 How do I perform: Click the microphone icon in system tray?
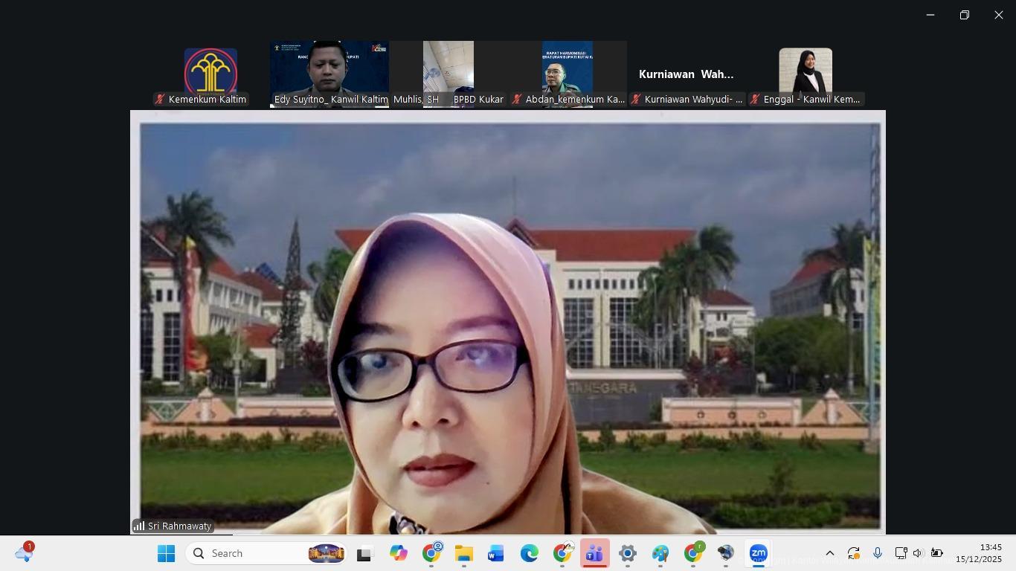click(x=878, y=553)
